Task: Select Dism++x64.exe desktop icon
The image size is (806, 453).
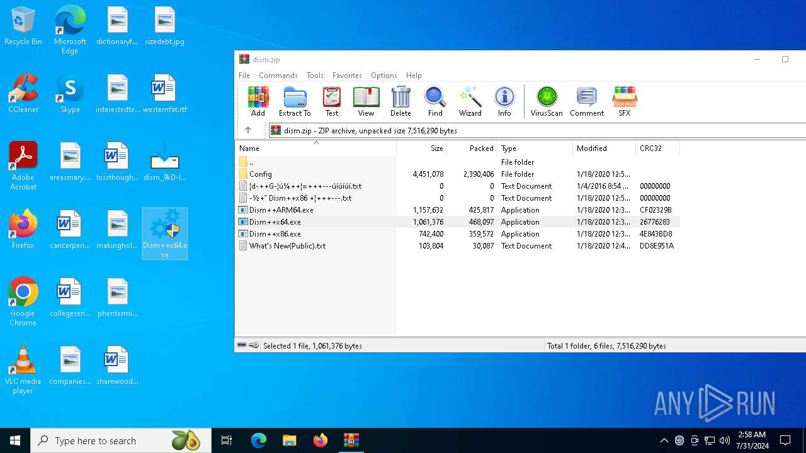Action: [165, 234]
